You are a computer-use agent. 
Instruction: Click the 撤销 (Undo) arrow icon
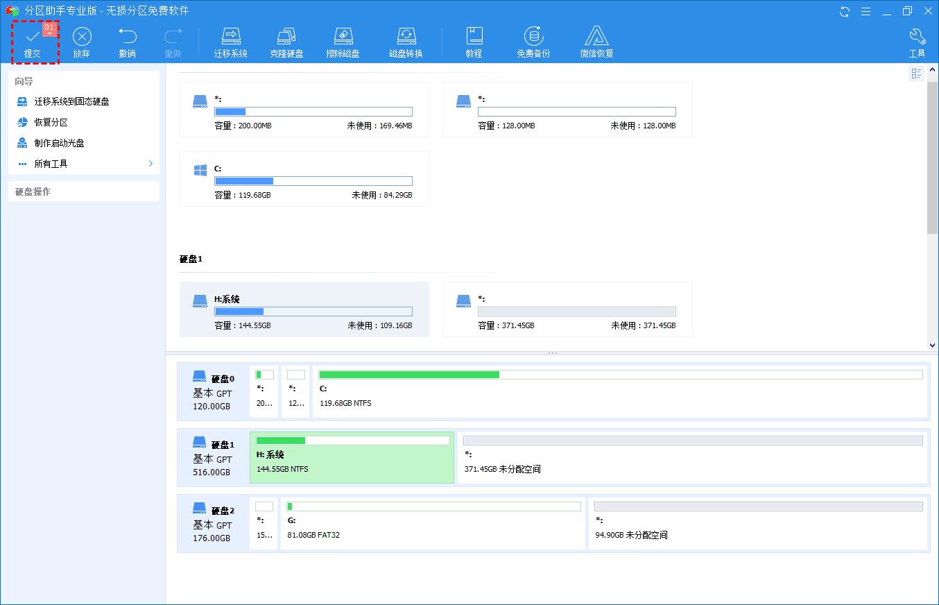click(x=128, y=37)
